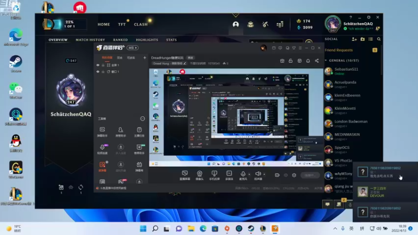Open STATS profile tab
Viewport: 418px width, 235px height.
pyautogui.click(x=171, y=40)
